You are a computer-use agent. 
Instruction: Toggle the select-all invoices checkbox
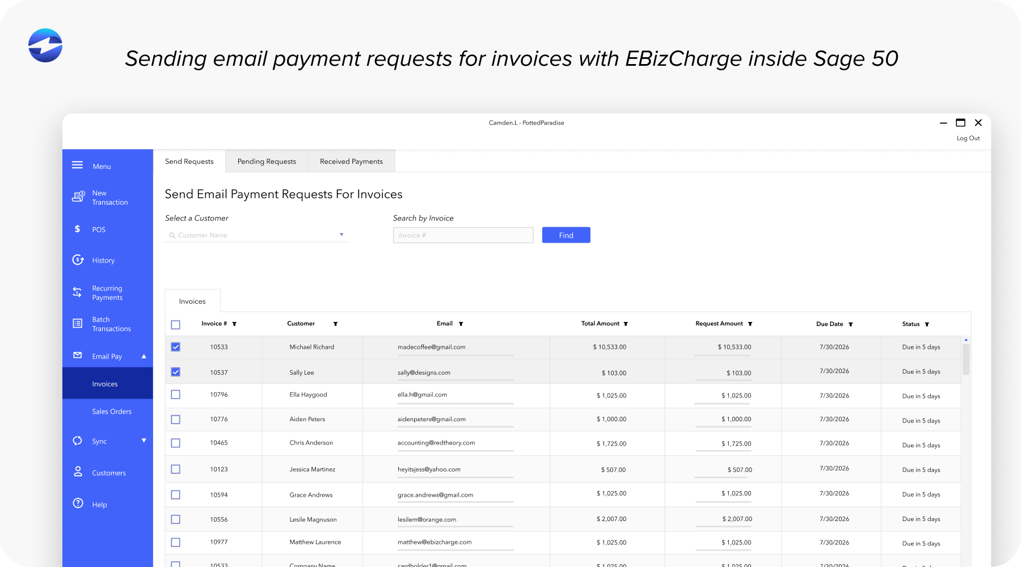[175, 325]
